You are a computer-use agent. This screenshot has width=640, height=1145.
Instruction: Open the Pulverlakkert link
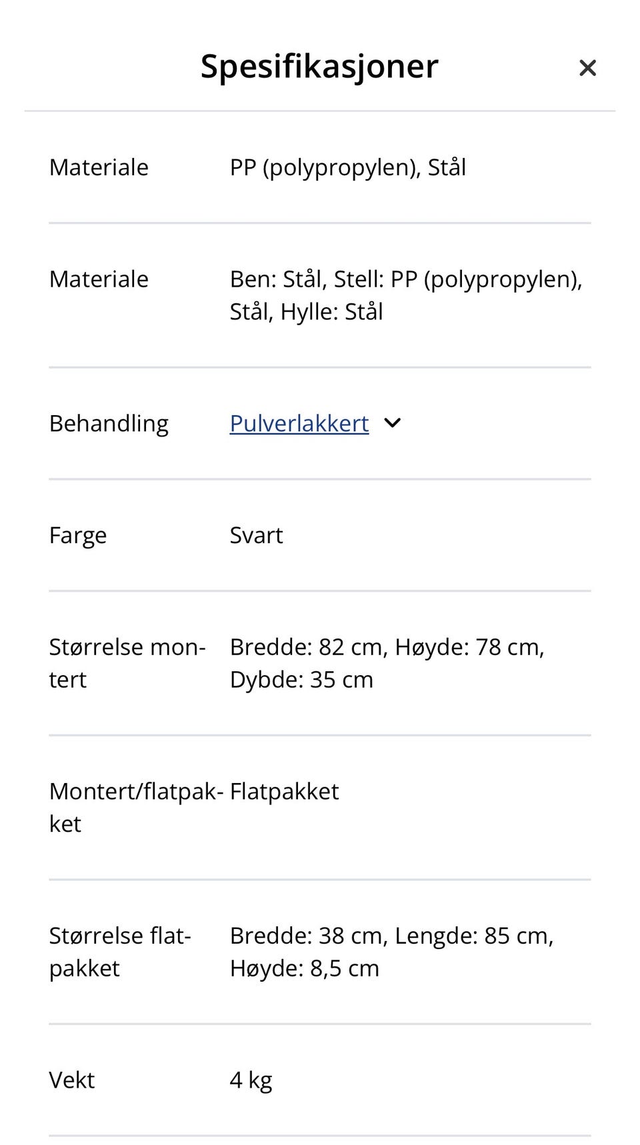298,423
